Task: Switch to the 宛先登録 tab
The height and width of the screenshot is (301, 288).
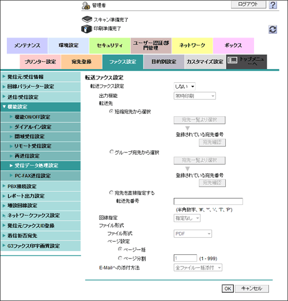Action: tap(81, 62)
